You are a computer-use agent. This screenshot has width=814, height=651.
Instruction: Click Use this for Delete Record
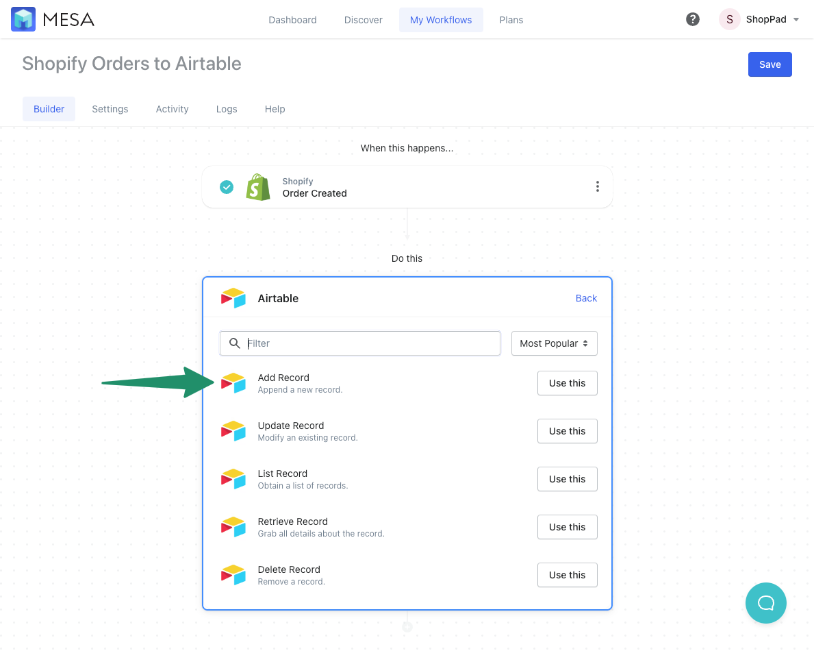click(x=567, y=575)
